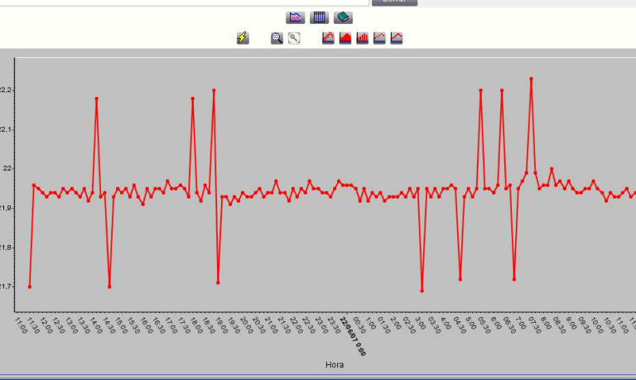Select the scatter points chart style
The height and width of the screenshot is (380, 636).
tap(379, 38)
